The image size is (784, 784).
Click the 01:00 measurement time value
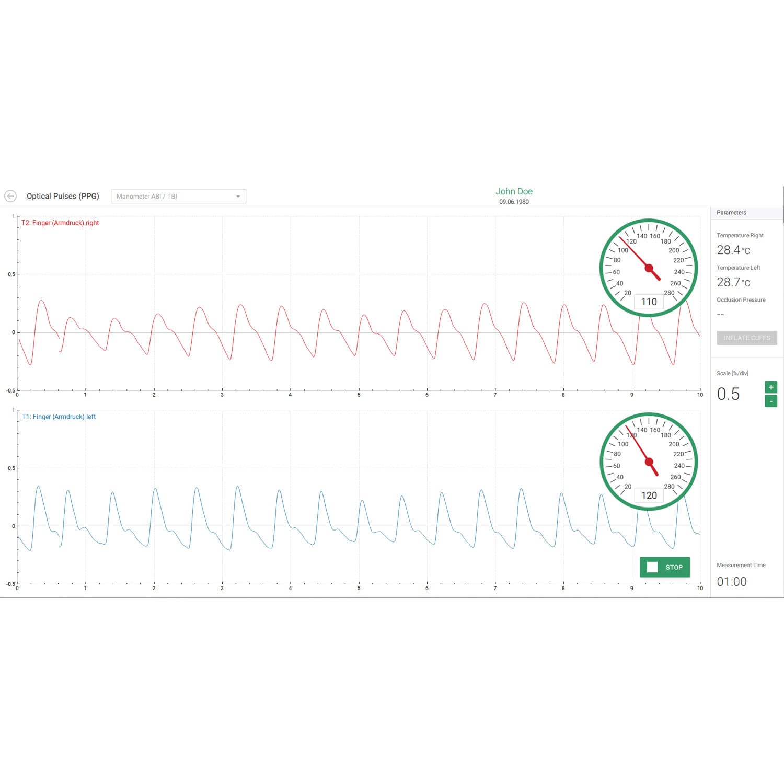pyautogui.click(x=732, y=582)
